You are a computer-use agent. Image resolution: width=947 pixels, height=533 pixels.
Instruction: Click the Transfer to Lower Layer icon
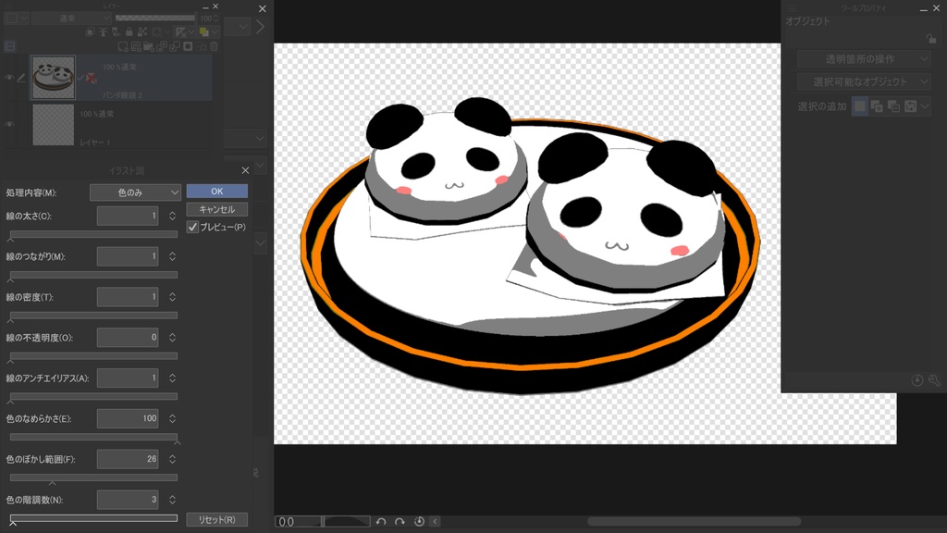[162, 46]
